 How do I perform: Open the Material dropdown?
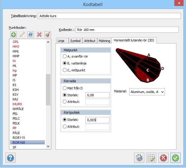(x=147, y=92)
